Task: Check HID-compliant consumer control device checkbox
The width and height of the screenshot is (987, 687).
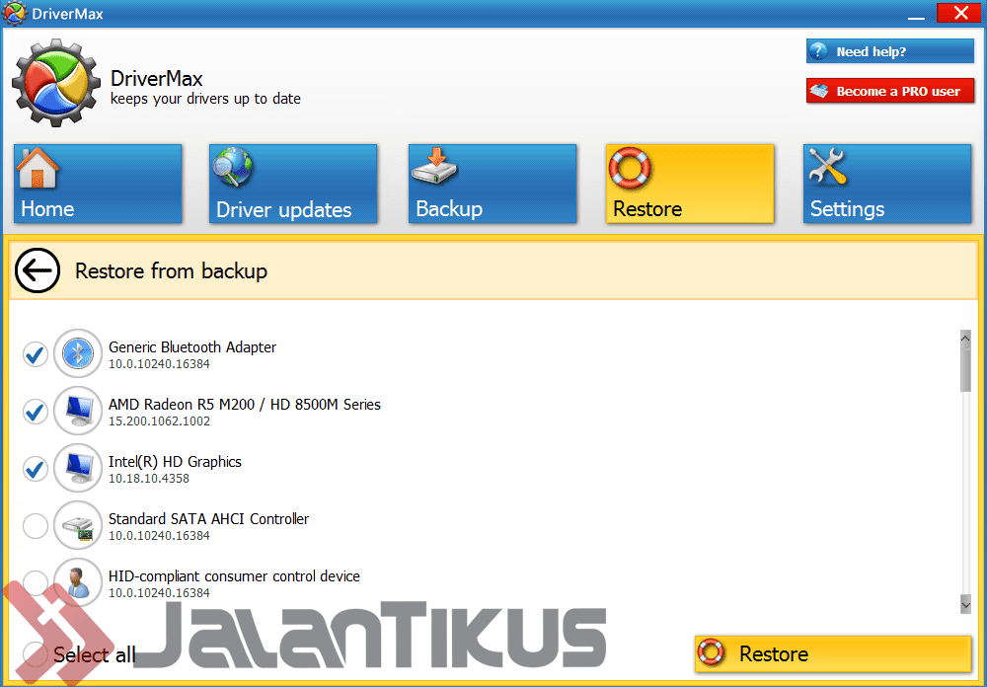Action: 36,583
